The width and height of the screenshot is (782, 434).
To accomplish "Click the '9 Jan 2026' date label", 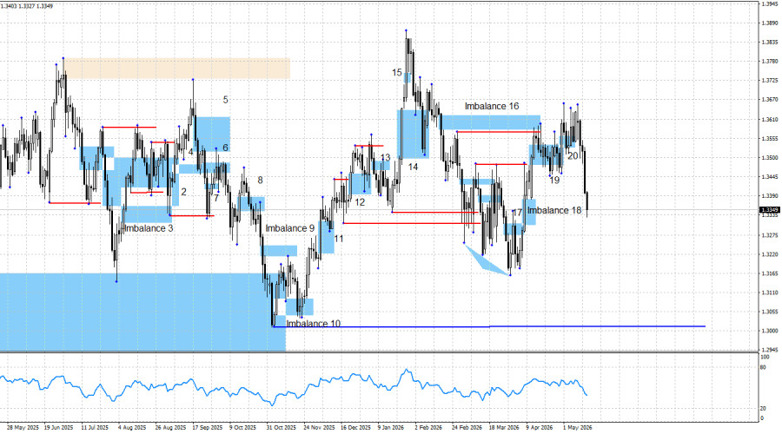I will 390,428.
